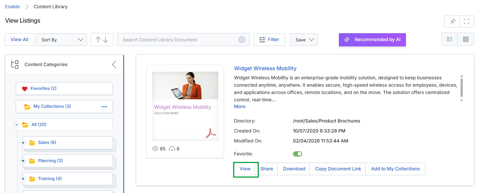Click the Sales folder icon

pyautogui.click(x=32, y=143)
